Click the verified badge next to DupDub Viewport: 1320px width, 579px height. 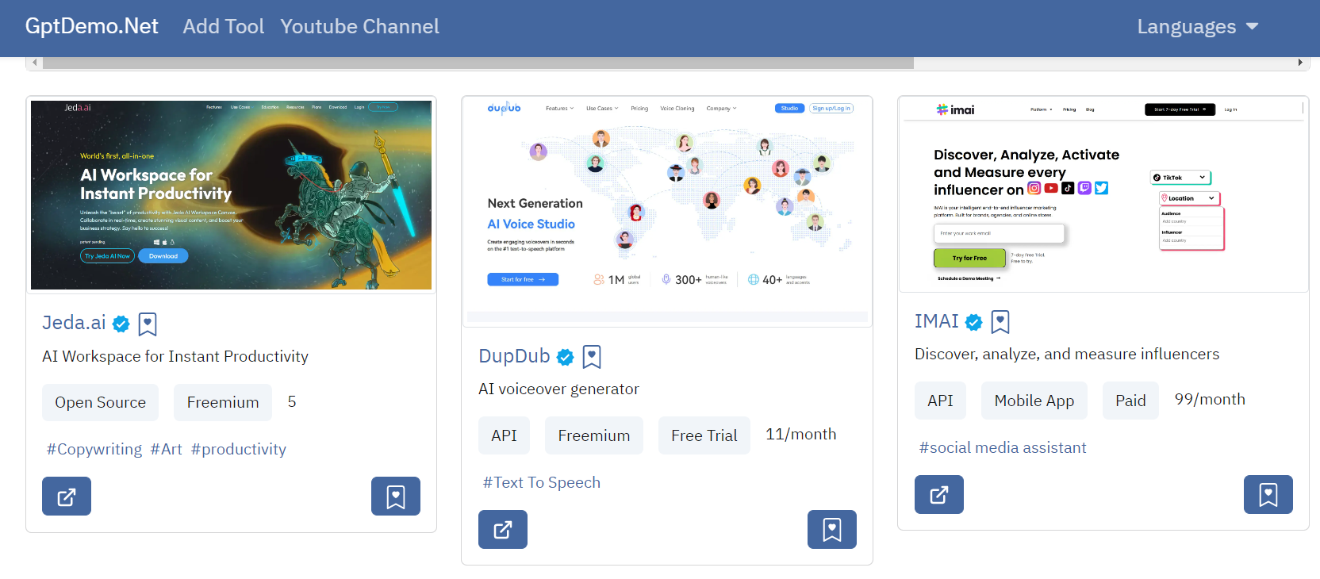pos(566,357)
